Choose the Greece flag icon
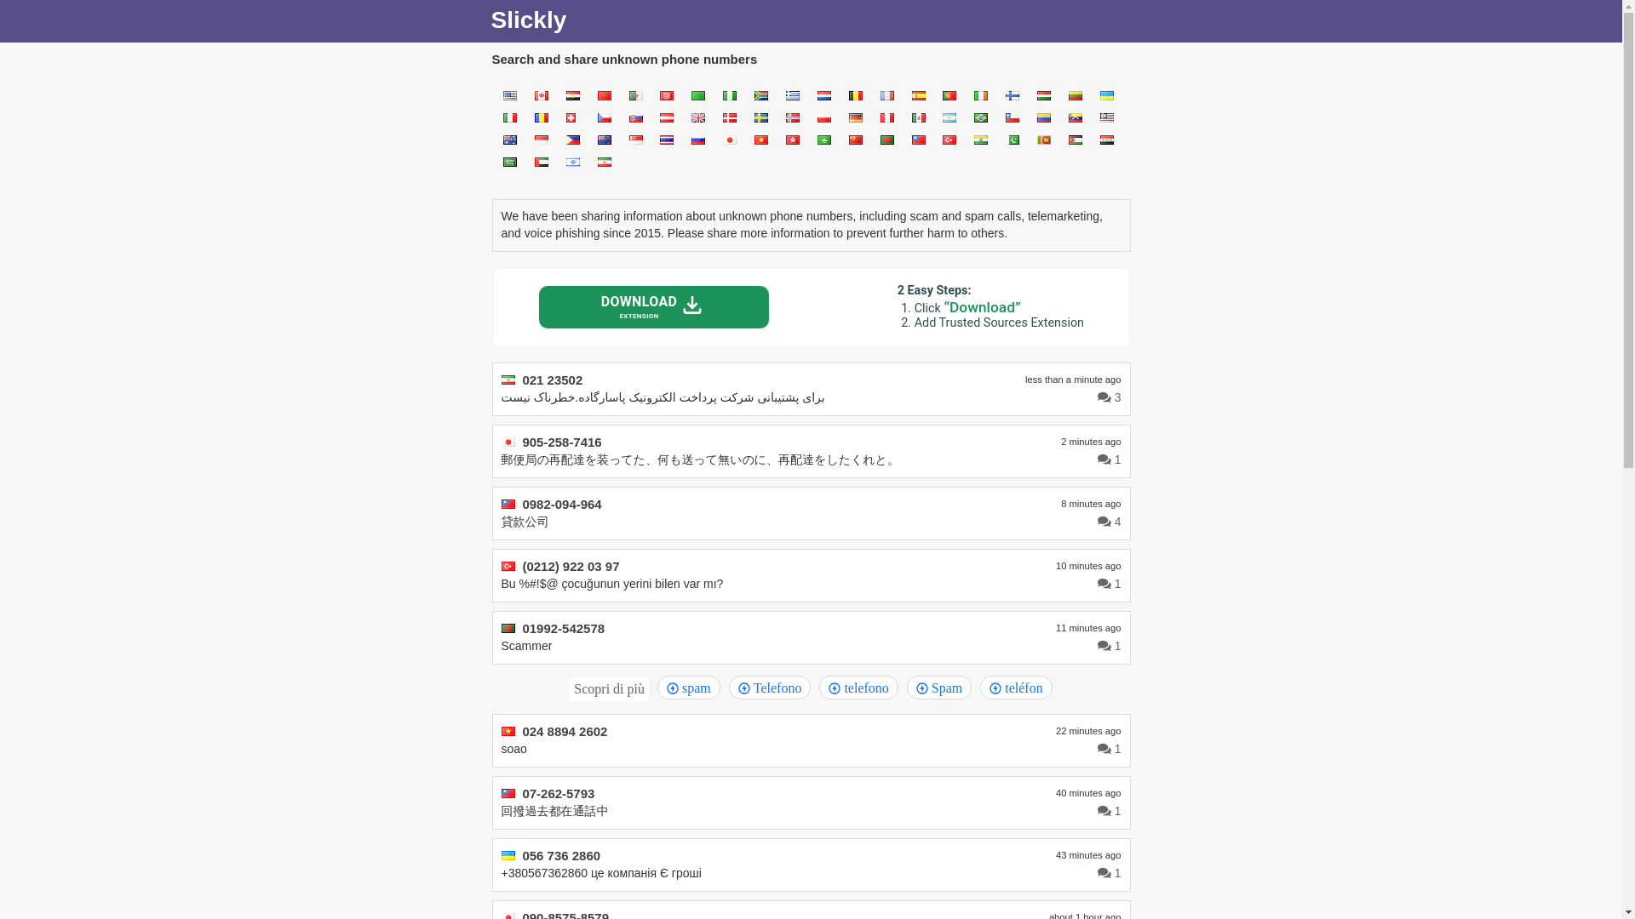 tap(792, 95)
